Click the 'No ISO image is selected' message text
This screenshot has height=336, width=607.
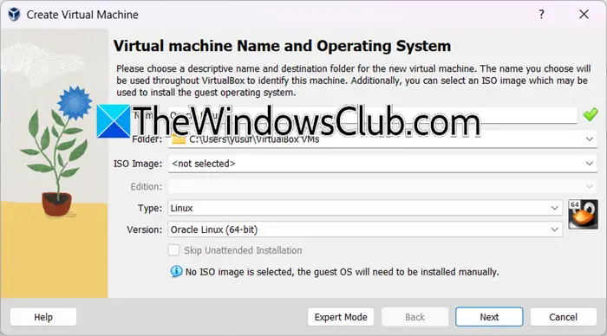click(x=343, y=272)
